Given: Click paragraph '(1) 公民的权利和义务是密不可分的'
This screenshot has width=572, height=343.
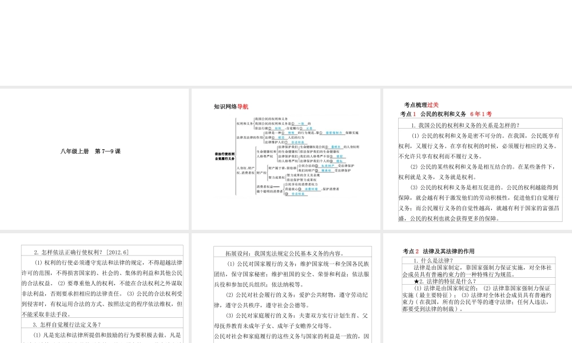Looking at the screenshot, I should click(x=479, y=146).
